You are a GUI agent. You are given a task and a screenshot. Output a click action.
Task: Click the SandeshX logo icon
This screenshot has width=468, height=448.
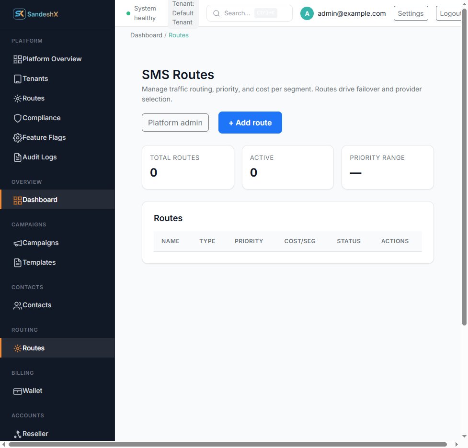19,14
